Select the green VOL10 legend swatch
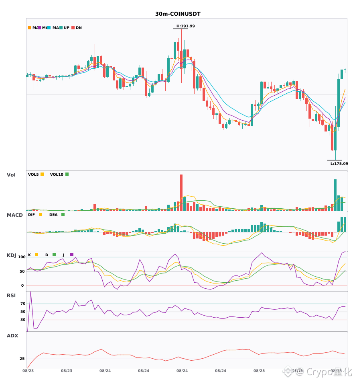 (x=67, y=174)
